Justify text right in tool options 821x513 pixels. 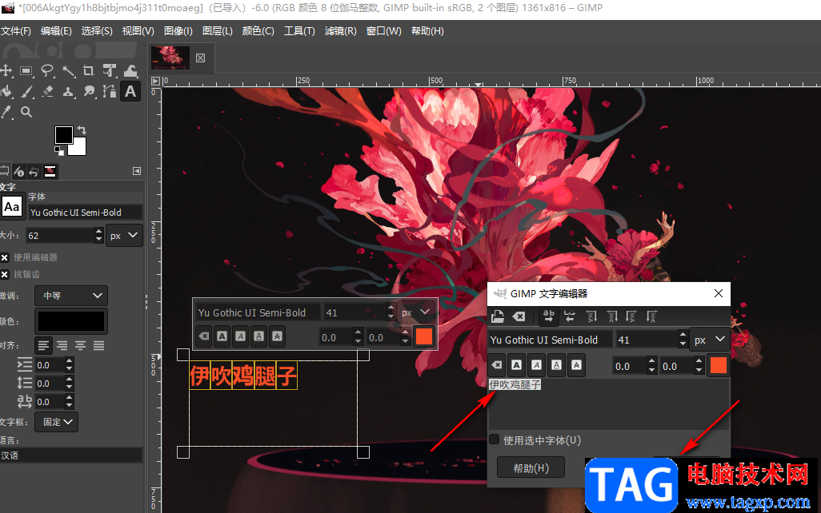pyautogui.click(x=62, y=346)
